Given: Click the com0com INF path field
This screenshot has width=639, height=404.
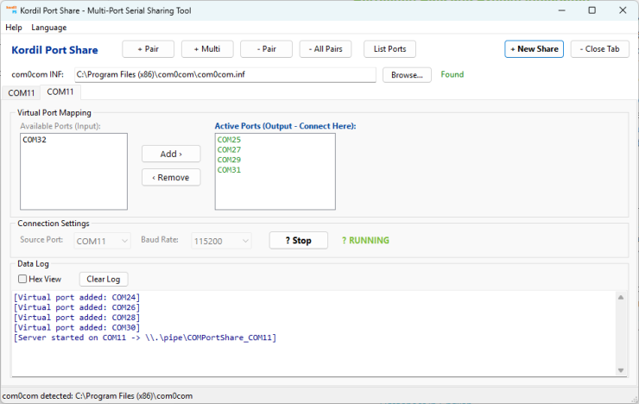Looking at the screenshot, I should (225, 74).
